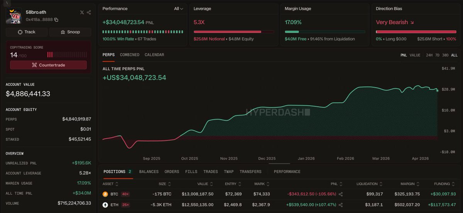
Task: Click the ETH liquidation price $3,187.1
Action: pyautogui.click(x=374, y=205)
